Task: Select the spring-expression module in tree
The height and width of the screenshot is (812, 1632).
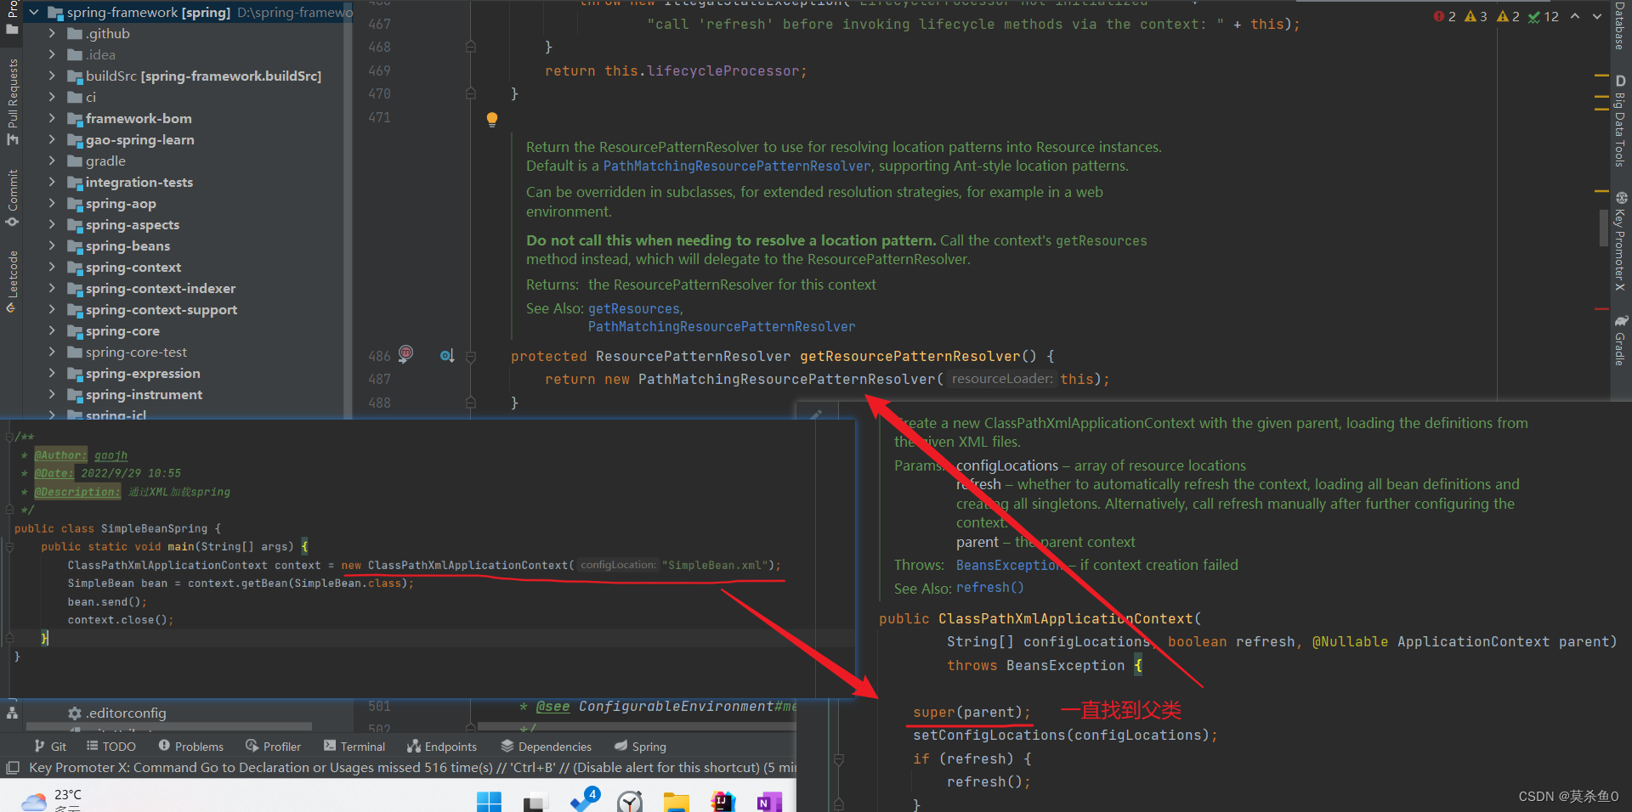Action: coord(143,374)
